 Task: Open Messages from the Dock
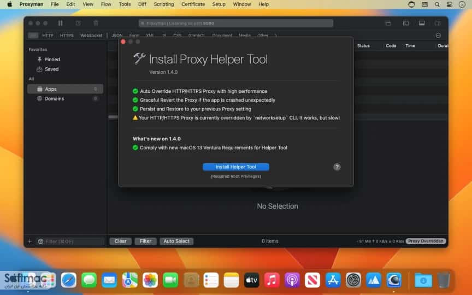pos(89,280)
